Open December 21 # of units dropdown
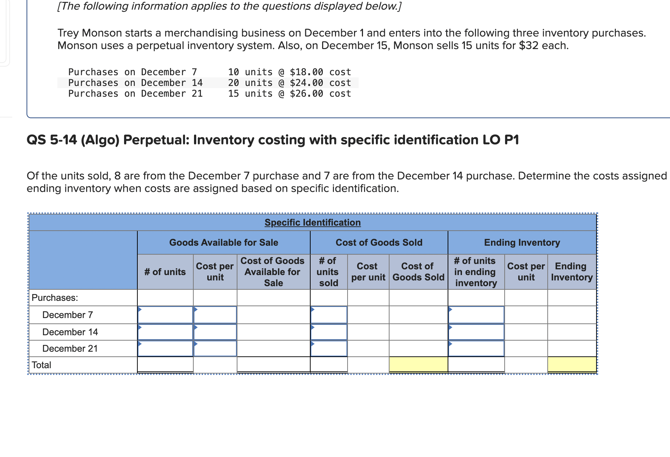The image size is (670, 457). coord(165,348)
